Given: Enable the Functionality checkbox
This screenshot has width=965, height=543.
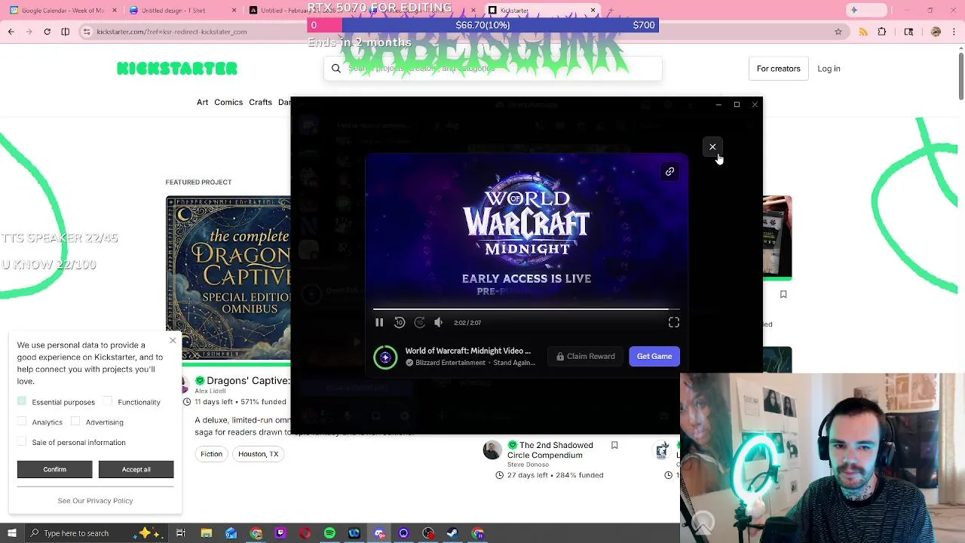Looking at the screenshot, I should pos(108,401).
